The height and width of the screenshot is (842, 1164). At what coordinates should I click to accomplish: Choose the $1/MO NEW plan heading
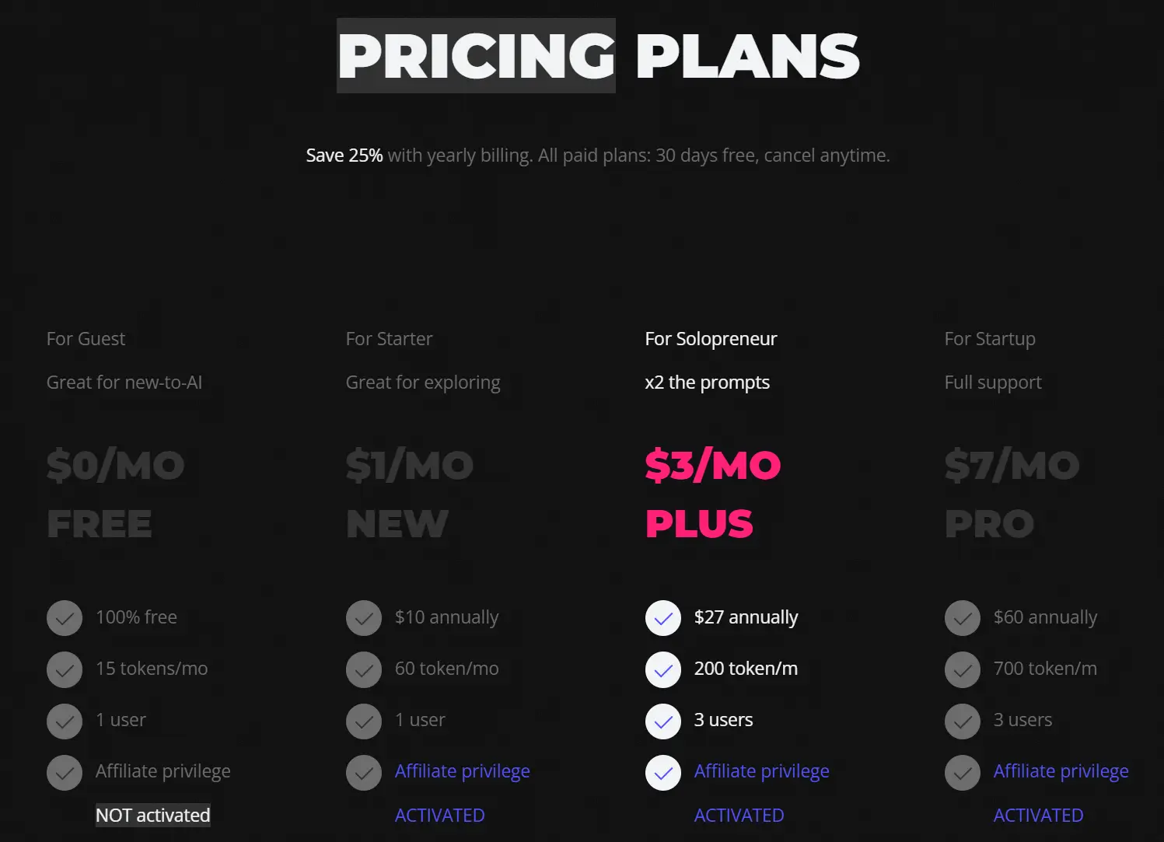pyautogui.click(x=409, y=494)
